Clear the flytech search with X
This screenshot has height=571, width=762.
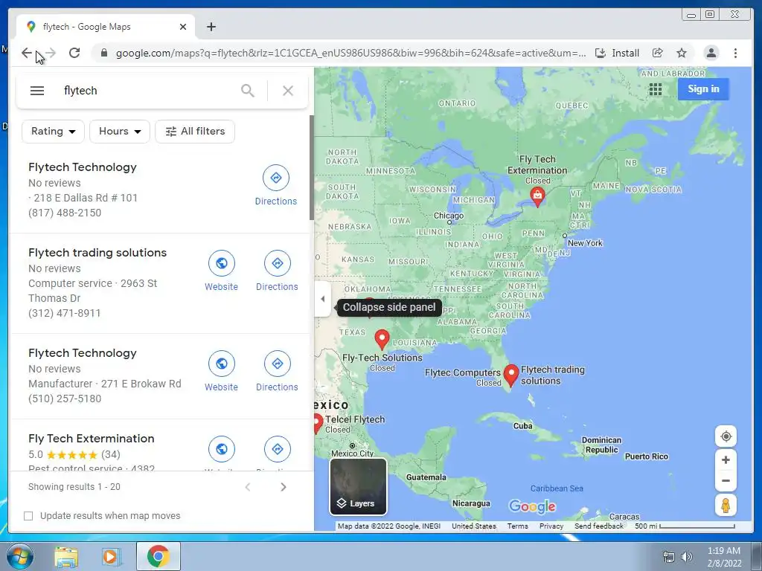288,91
